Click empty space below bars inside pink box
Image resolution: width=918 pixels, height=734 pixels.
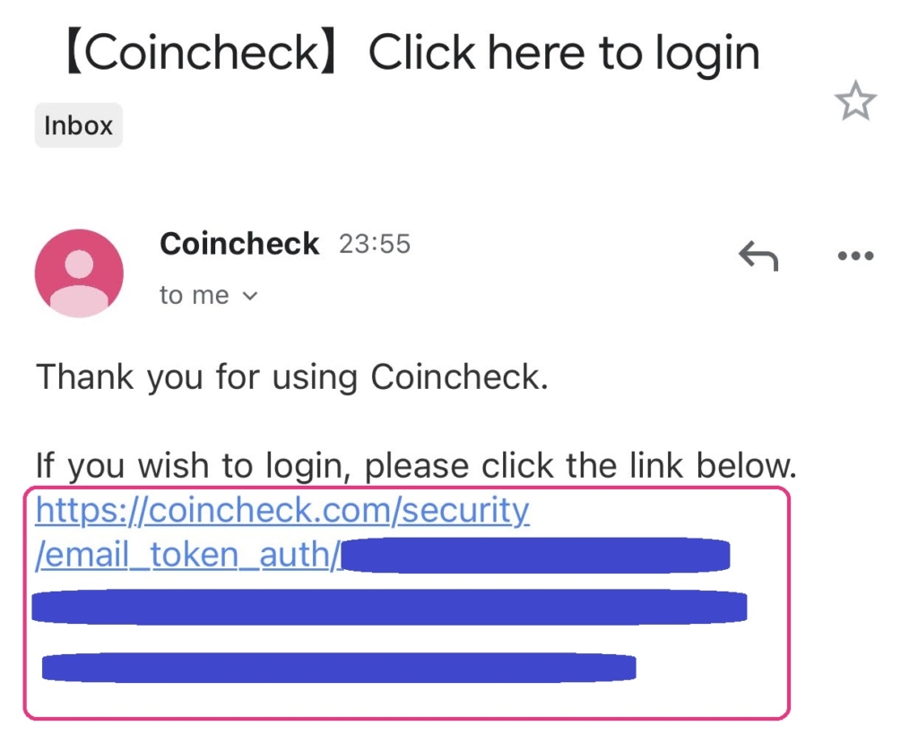407,699
